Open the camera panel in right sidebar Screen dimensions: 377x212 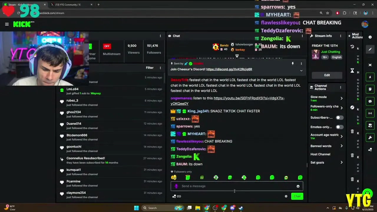pyautogui.click(x=370, y=125)
